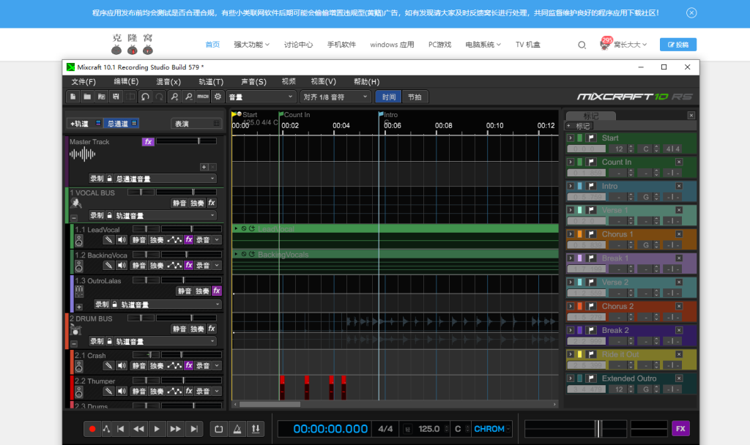Click the mixer icon on 1.3 OutroLalas track
This screenshot has height=445, width=750.
click(x=79, y=291)
